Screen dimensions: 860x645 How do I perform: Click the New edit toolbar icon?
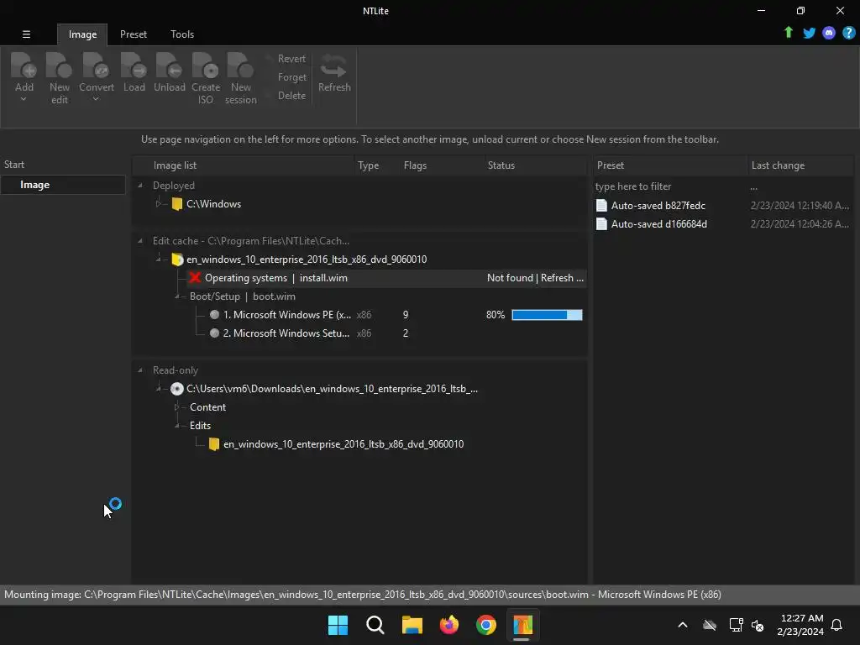pos(60,66)
